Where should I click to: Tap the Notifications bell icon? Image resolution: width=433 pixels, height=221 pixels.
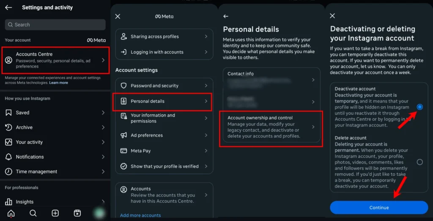pos(8,157)
